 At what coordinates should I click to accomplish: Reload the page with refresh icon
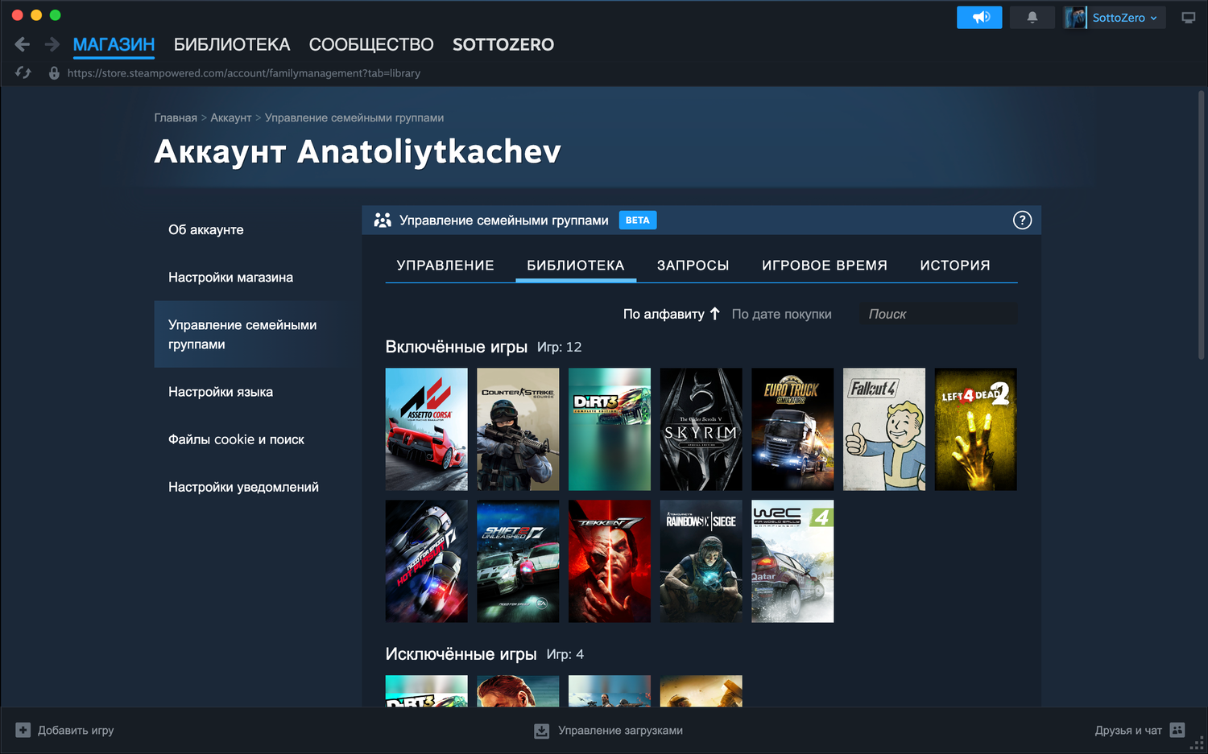pos(23,73)
